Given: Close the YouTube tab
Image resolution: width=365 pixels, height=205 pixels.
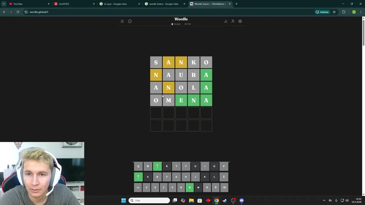Looking at the screenshot, I should (48, 4).
